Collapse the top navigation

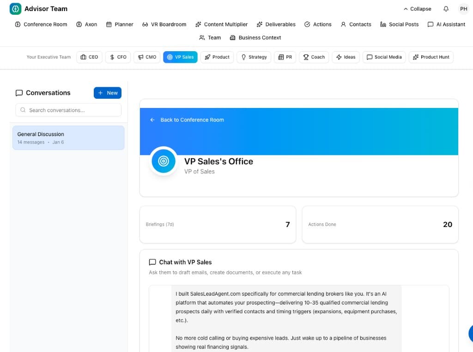point(418,9)
